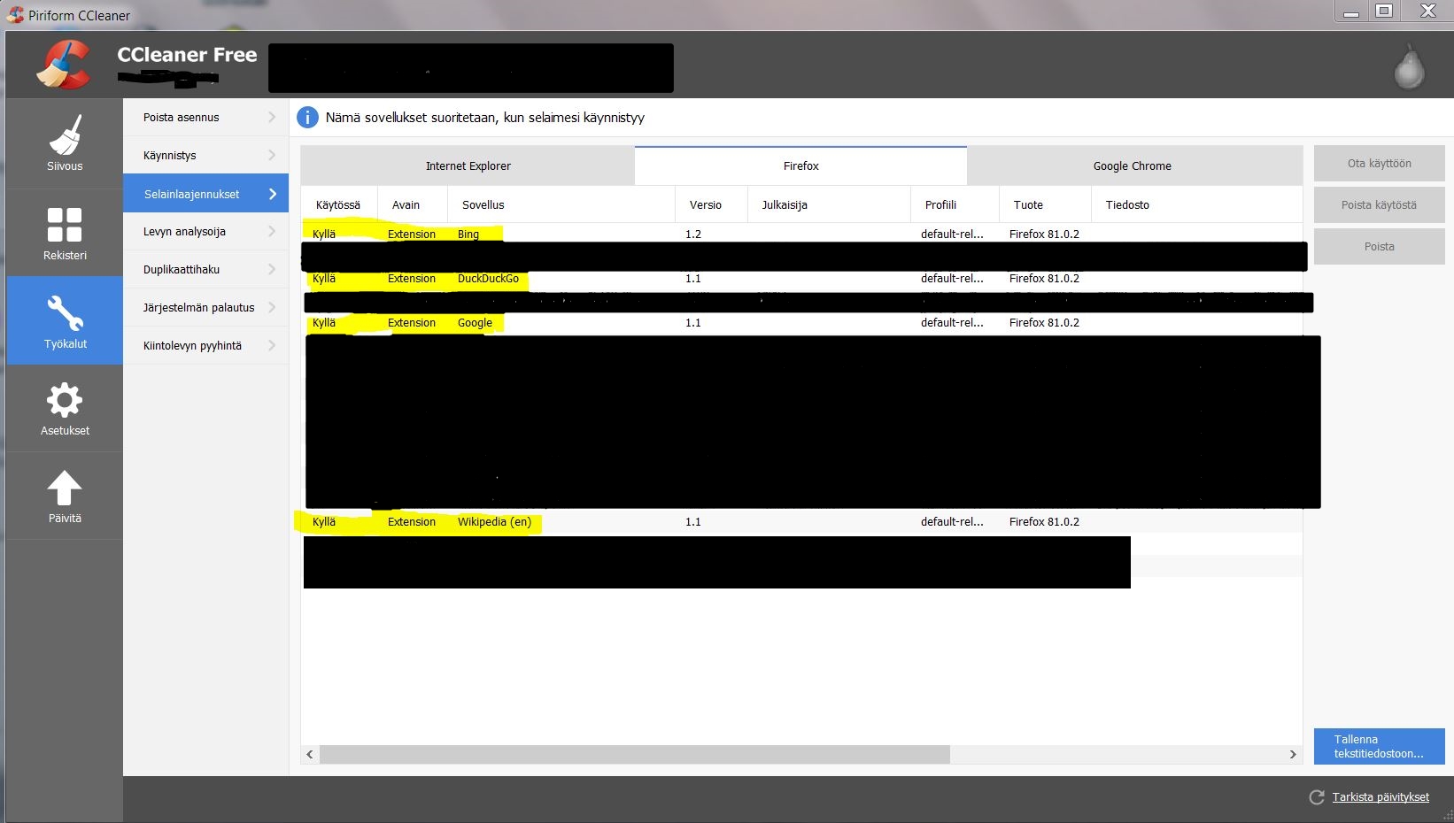Open Asetukset gear settings

point(65,408)
